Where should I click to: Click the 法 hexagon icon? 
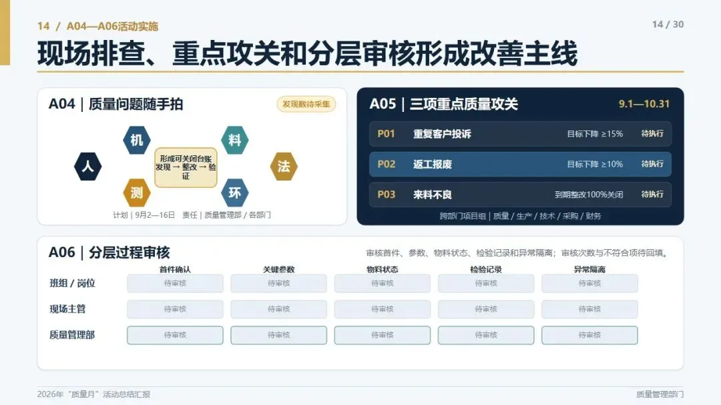tap(284, 166)
